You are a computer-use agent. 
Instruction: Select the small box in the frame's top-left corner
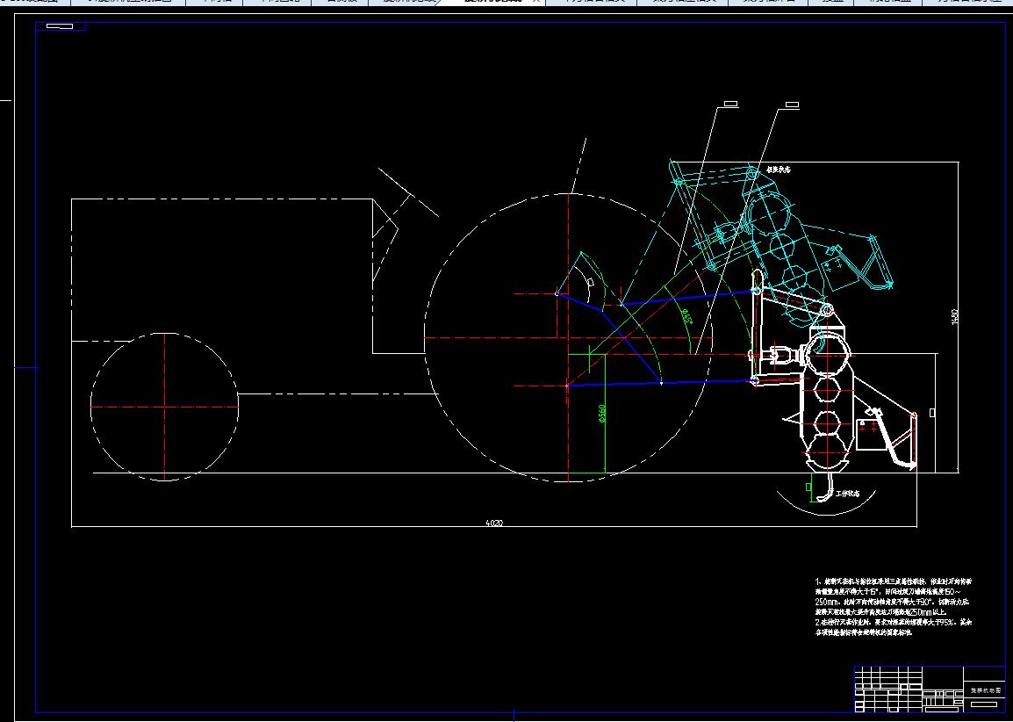(60, 26)
